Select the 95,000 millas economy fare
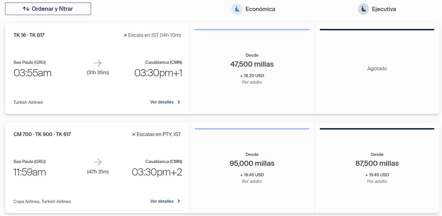The image size is (442, 216). pos(252,168)
